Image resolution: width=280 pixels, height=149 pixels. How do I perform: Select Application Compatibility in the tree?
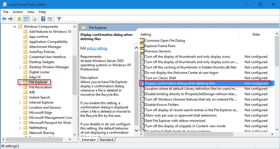[x=48, y=41]
